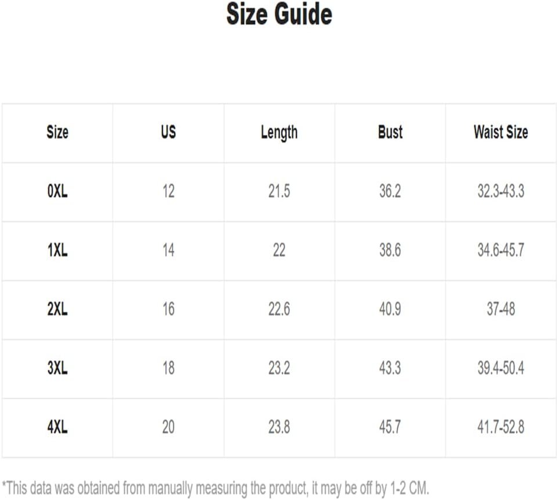
Task: Click waist range 37-48 cell
Action: coord(501,309)
